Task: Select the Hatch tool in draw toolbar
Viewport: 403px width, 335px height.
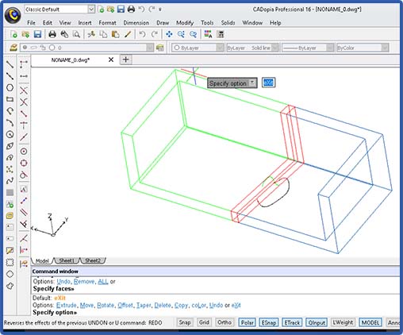Action: pyautogui.click(x=10, y=192)
